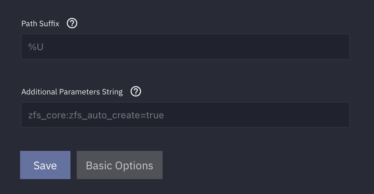The image size is (374, 194).
Task: Click the %U placeholder text
Action: 36,47
